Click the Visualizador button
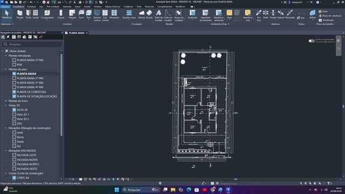Viewport: 345px width, 194px height. [x=326, y=20]
